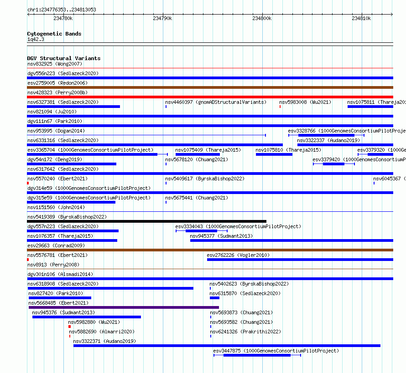Open nsv5419389 (ByrskaBishop2022) label
Image resolution: width=406 pixels, height=373 pixels.
pos(67,217)
